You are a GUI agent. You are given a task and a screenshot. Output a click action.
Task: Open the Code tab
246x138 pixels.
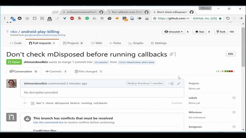(x=16, y=43)
